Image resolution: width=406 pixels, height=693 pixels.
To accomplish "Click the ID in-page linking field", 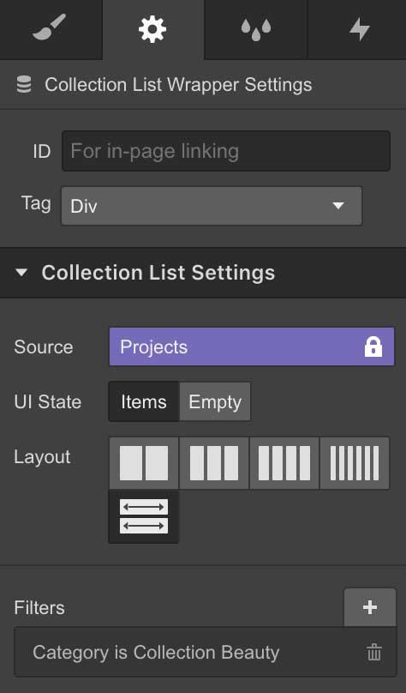I will pos(226,151).
